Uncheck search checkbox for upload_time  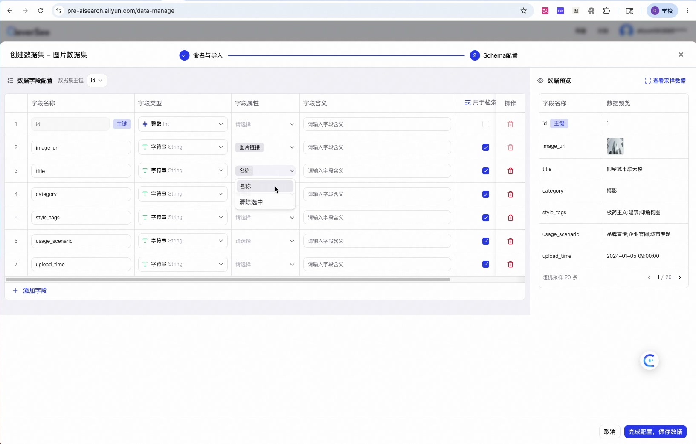click(x=485, y=264)
